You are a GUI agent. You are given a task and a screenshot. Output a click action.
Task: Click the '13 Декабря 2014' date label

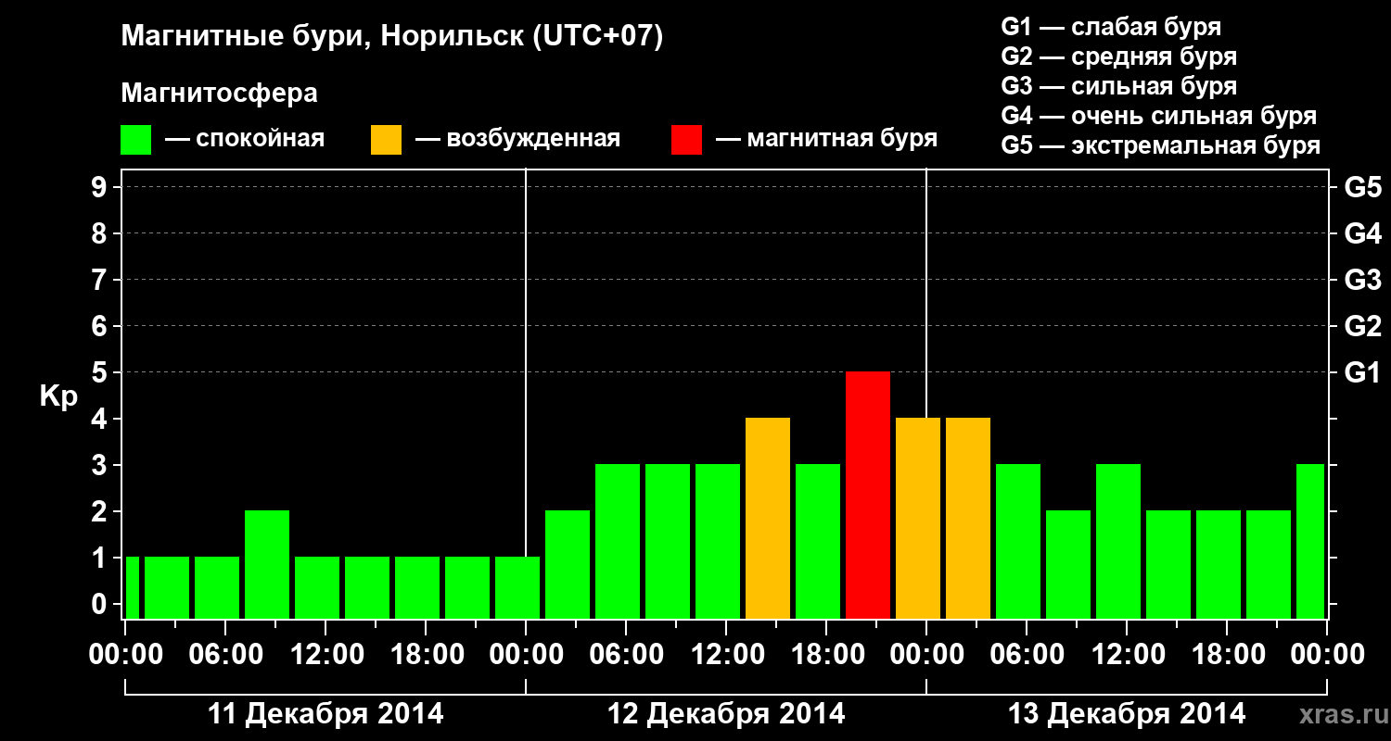(x=1127, y=714)
